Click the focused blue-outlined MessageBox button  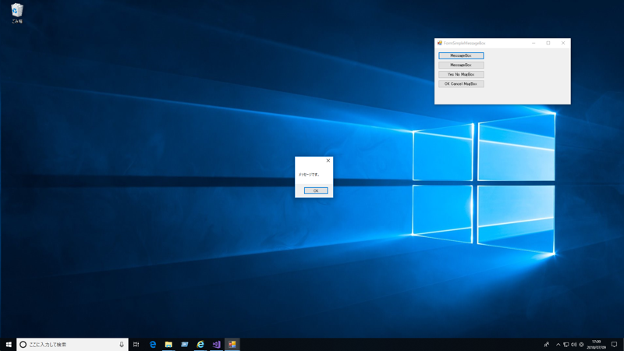click(x=461, y=55)
